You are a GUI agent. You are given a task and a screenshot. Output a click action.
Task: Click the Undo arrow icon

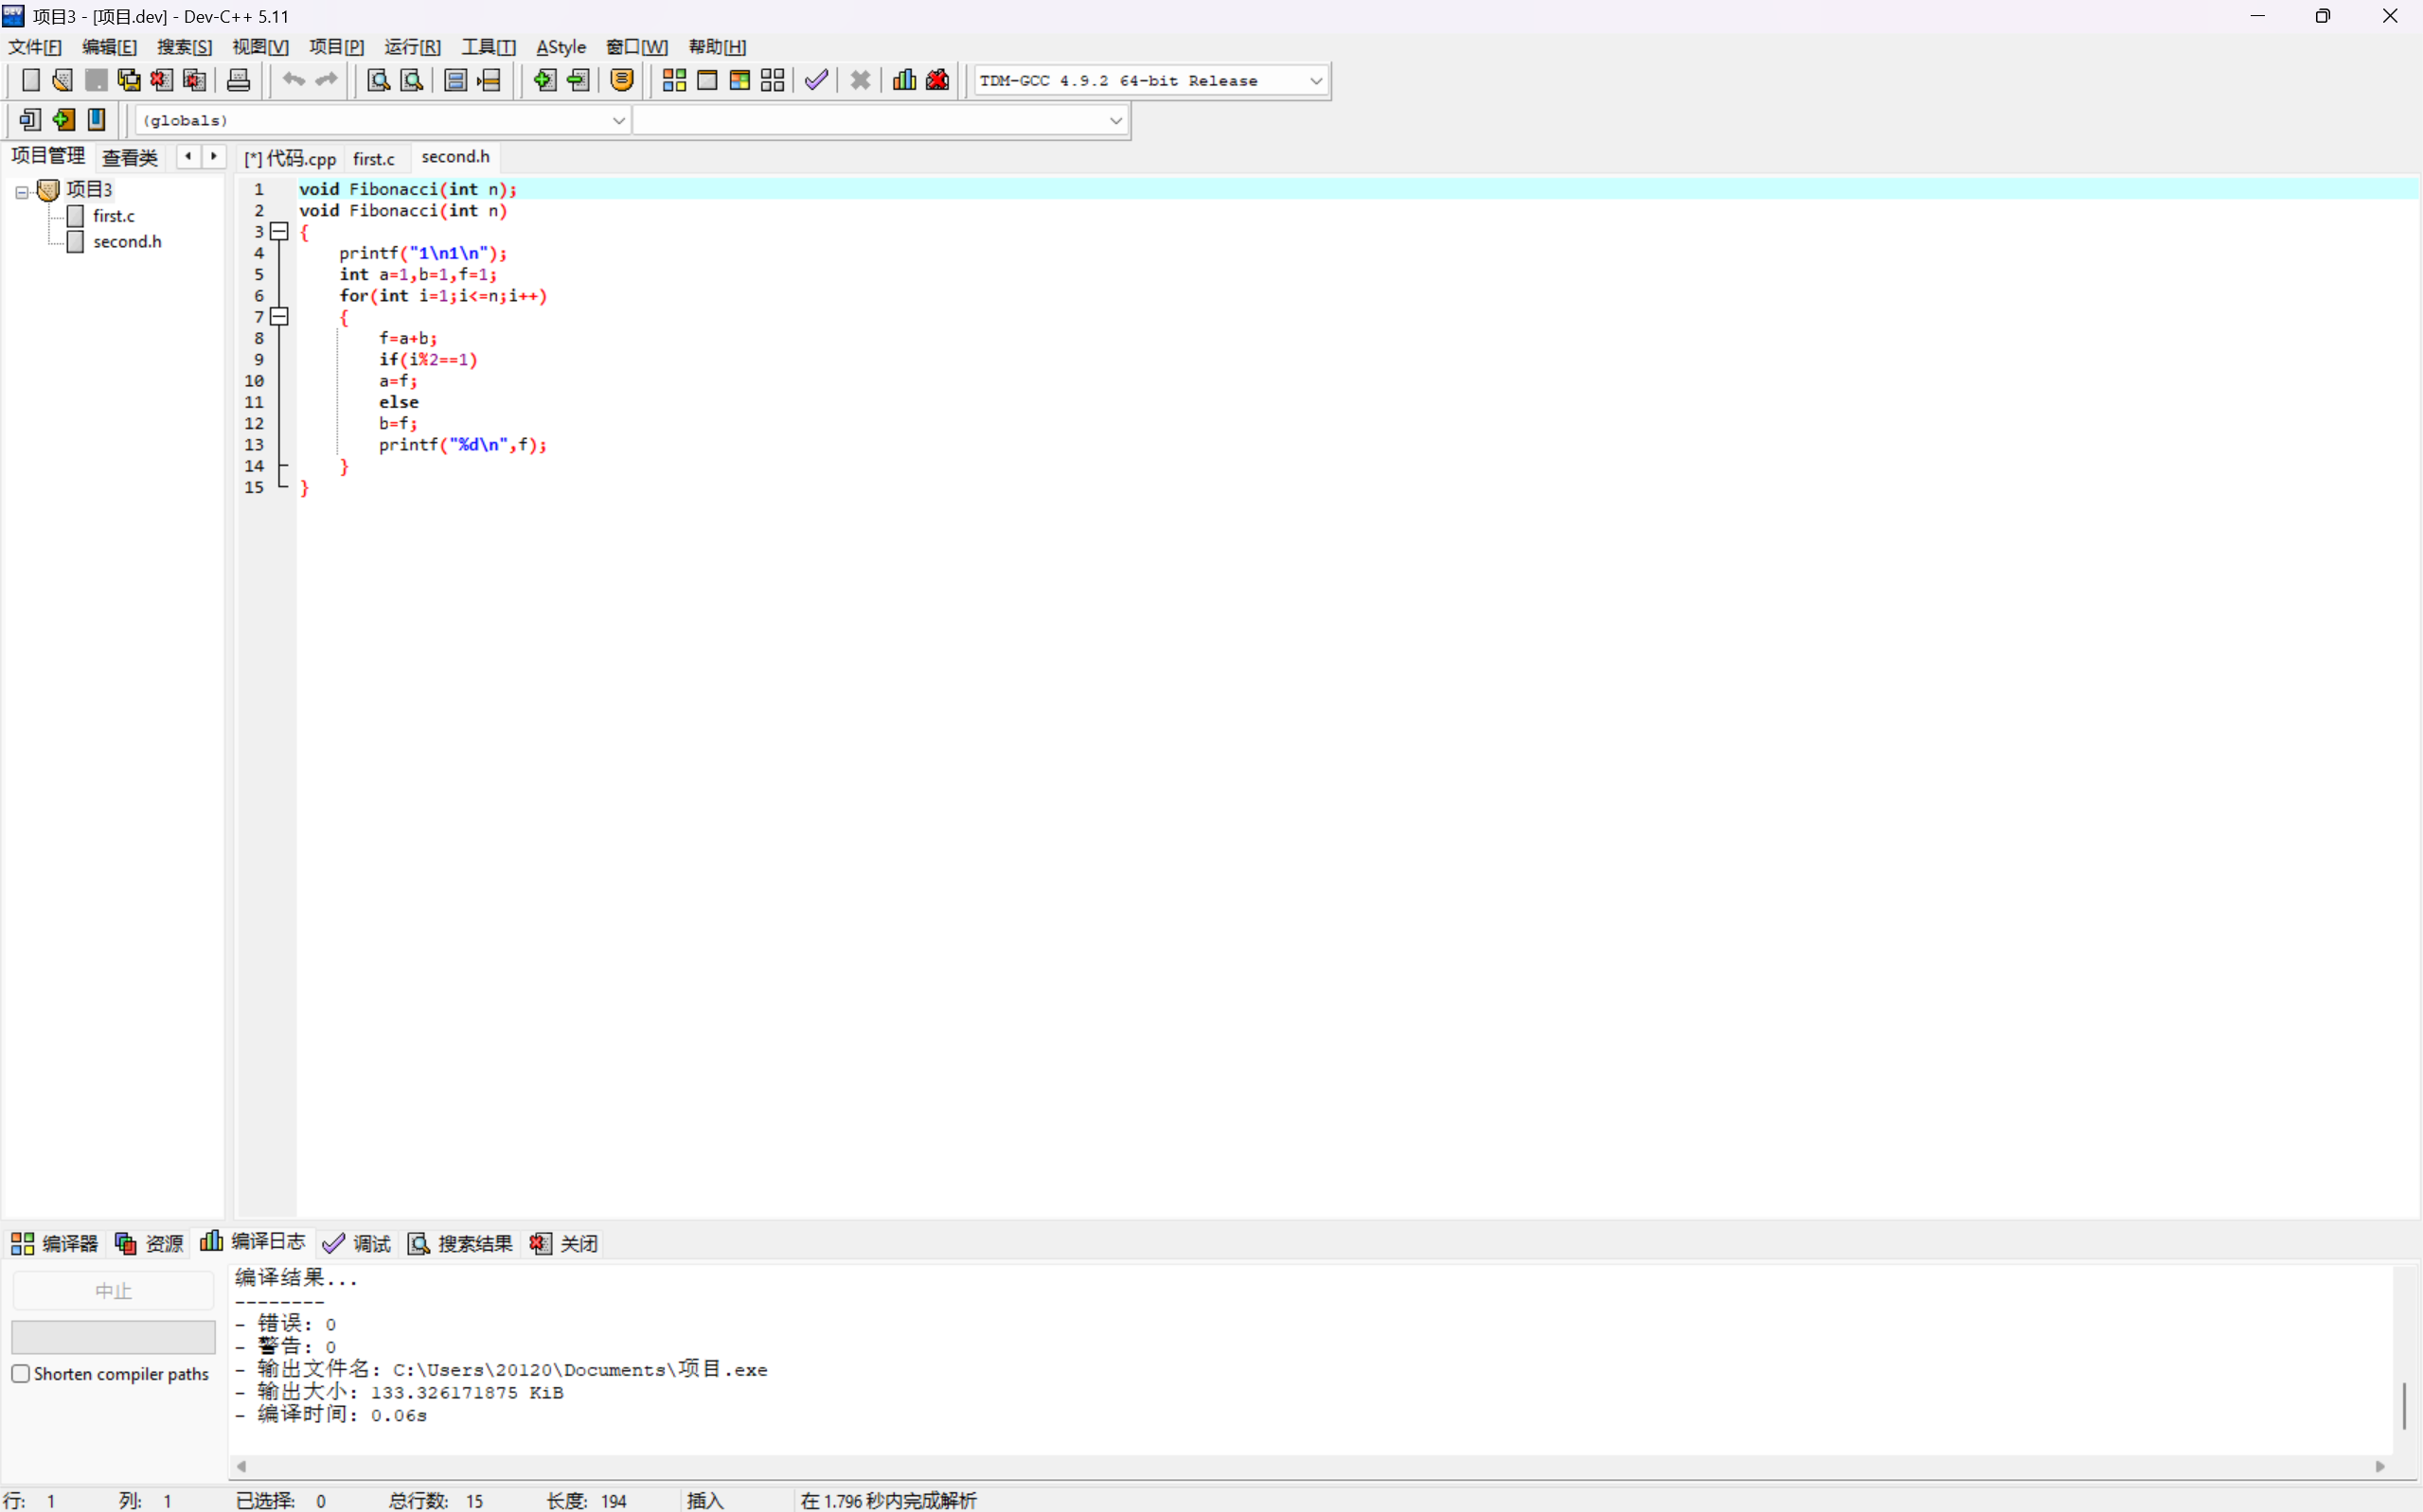click(x=294, y=80)
